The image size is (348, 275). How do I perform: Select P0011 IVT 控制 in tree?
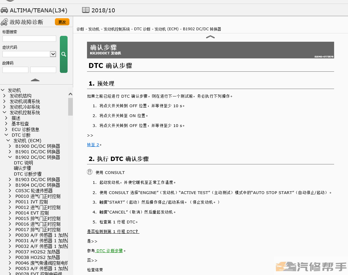31,202
